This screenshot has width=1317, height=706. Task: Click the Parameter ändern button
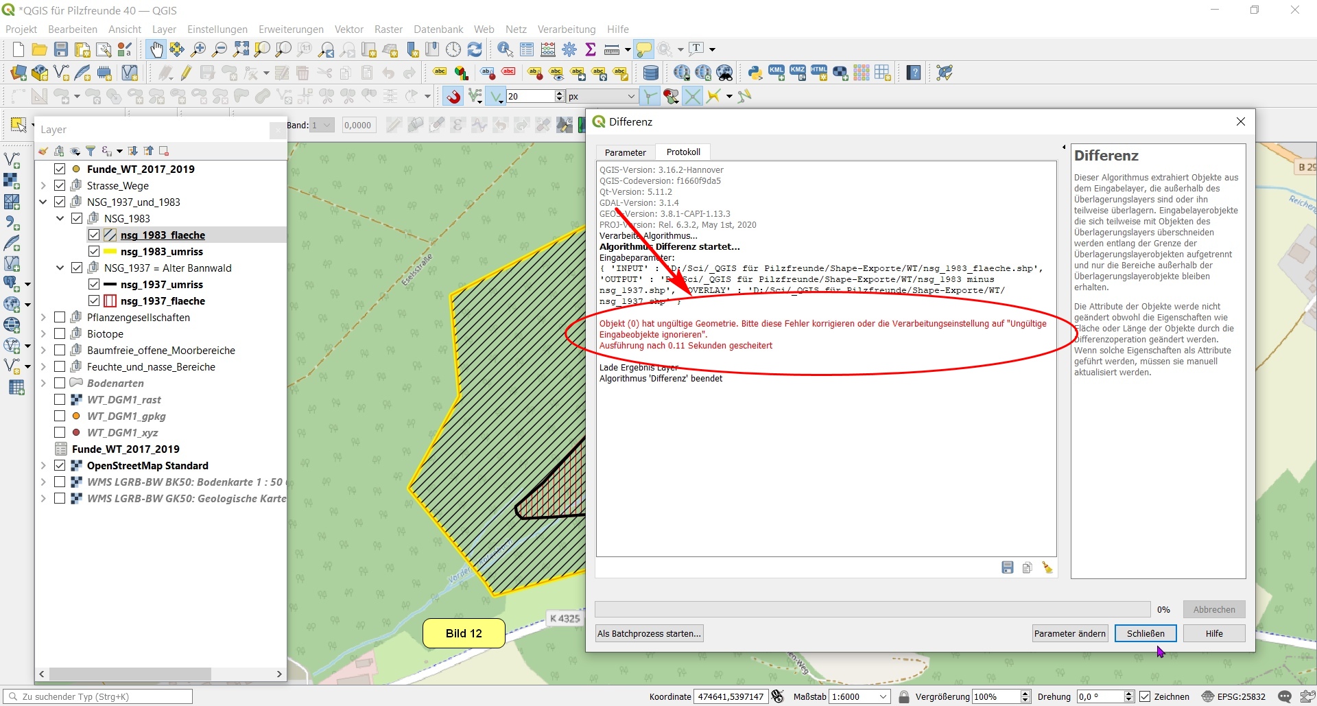(1069, 633)
